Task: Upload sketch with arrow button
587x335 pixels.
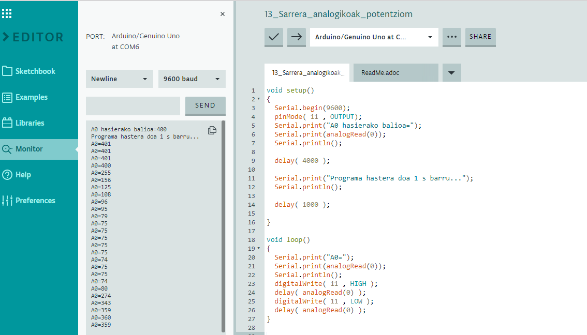Action: click(297, 37)
